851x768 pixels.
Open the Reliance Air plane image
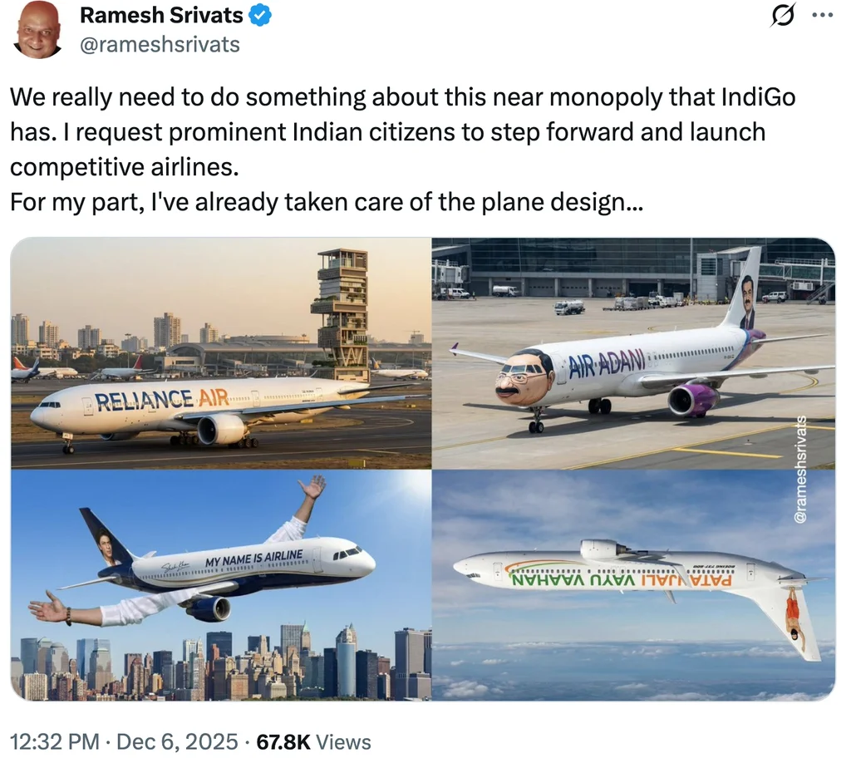point(221,353)
